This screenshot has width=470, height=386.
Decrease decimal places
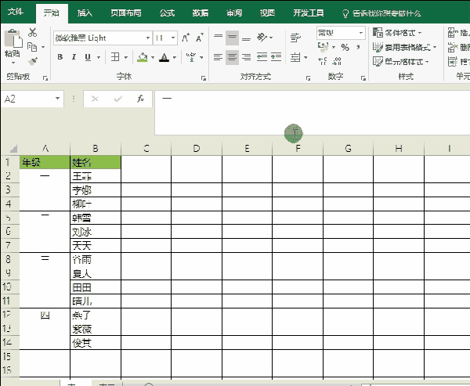pyautogui.click(x=337, y=61)
